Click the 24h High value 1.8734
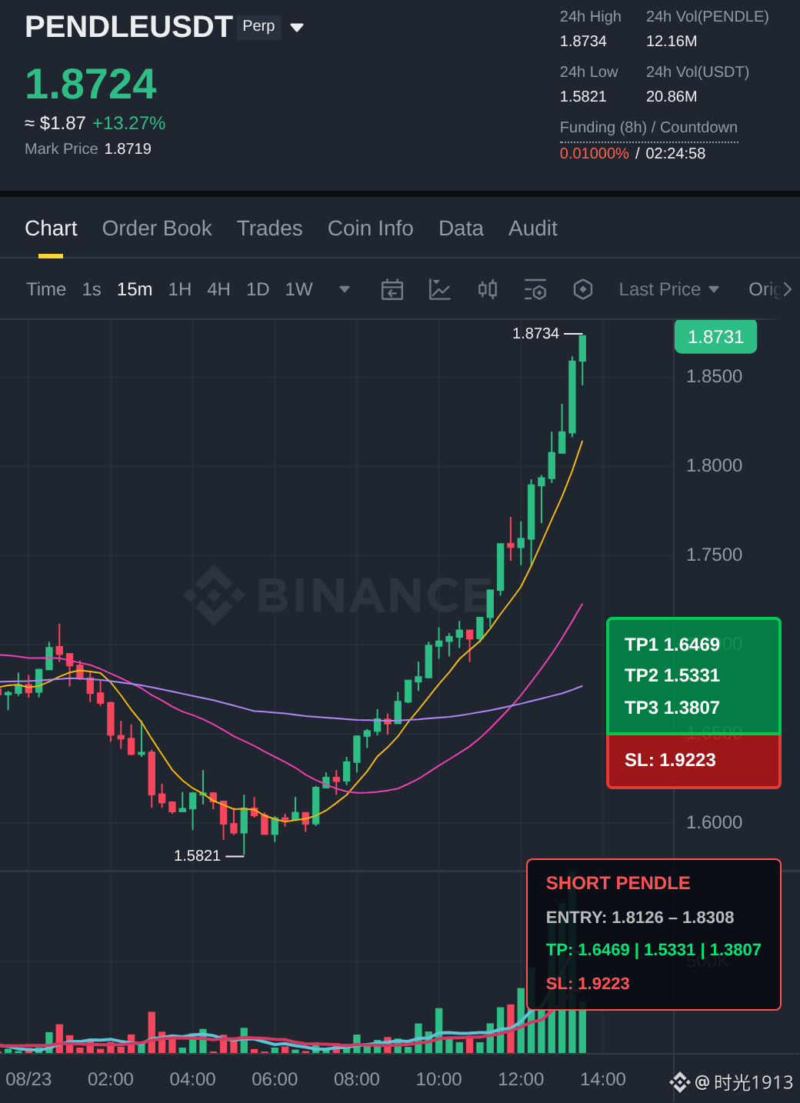This screenshot has width=800, height=1103. (583, 41)
